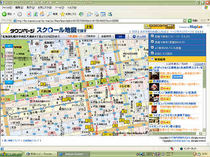Screen dimensions: 210x157
Task: Expand the business INDEX search panel
Action: [x=177, y=42]
